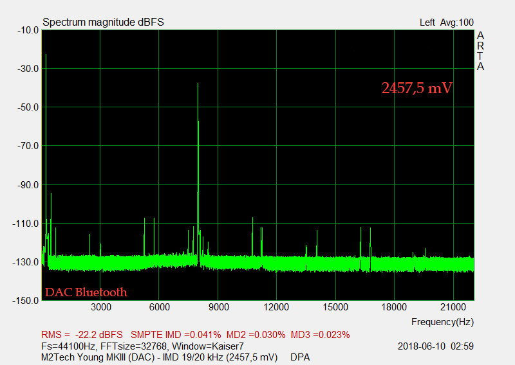
Task: Click the '-30.0' y-axis label
Action: click(28, 69)
